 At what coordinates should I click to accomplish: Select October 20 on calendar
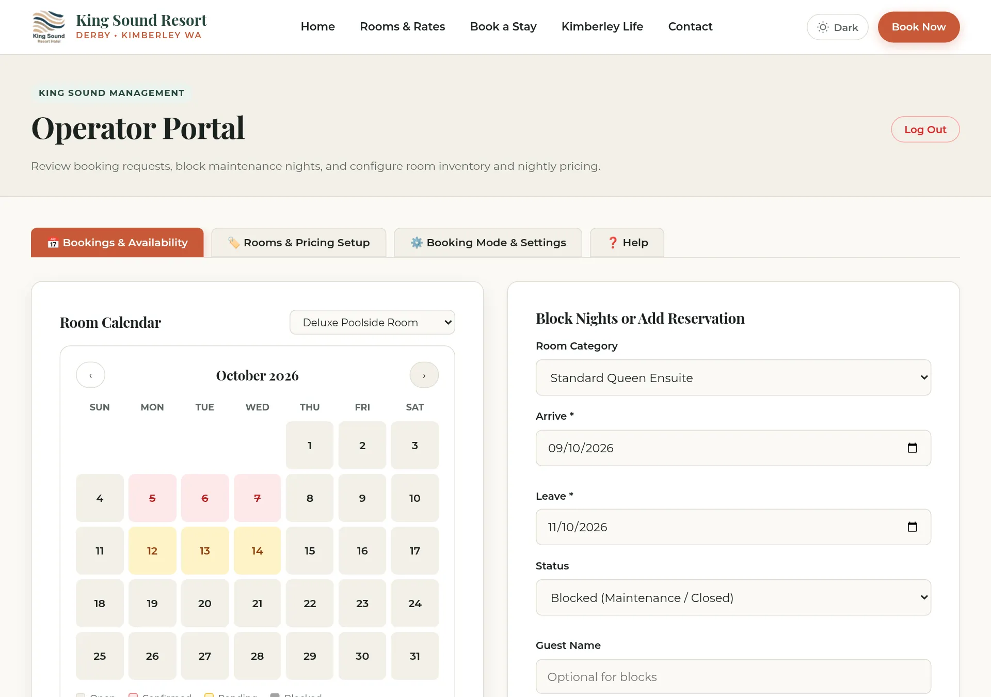pyautogui.click(x=205, y=603)
